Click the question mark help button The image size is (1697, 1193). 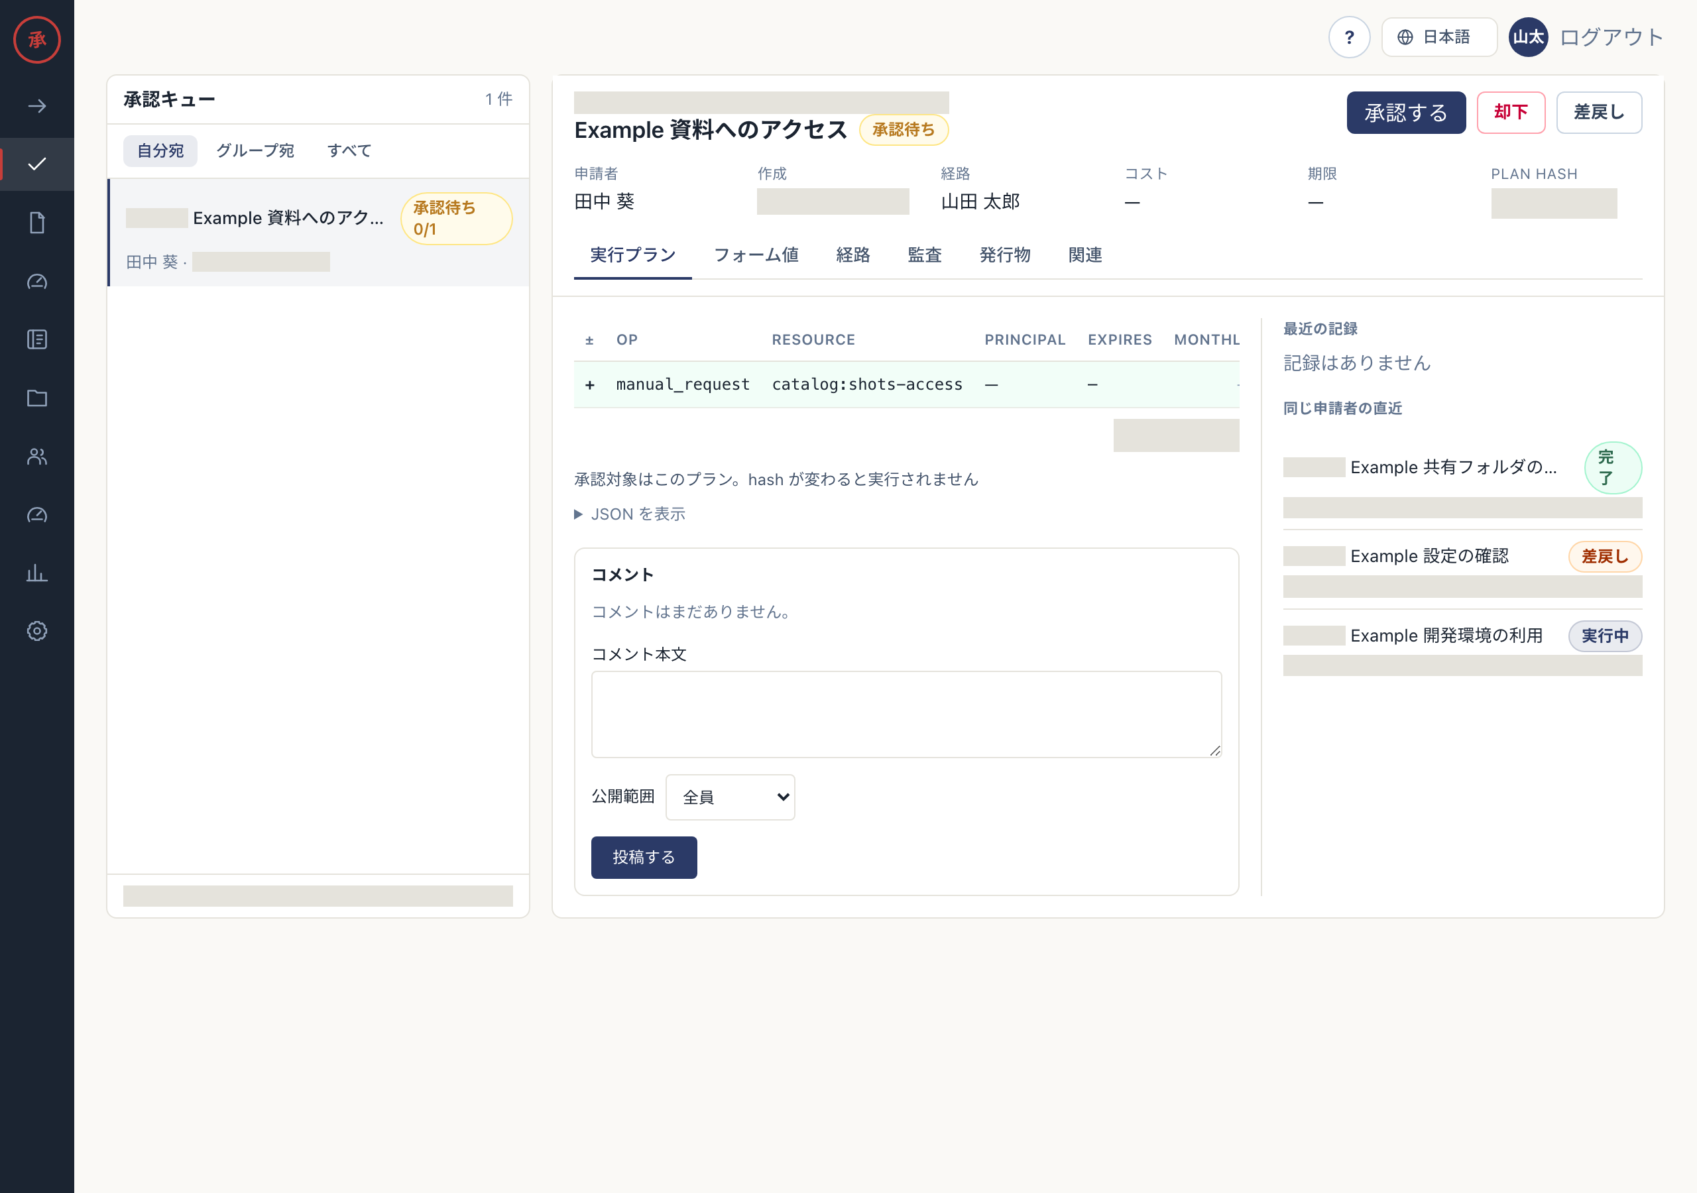[1349, 37]
